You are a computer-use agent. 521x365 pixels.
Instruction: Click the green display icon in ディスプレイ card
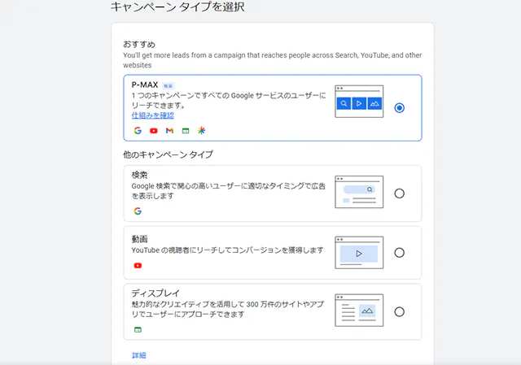click(138, 330)
